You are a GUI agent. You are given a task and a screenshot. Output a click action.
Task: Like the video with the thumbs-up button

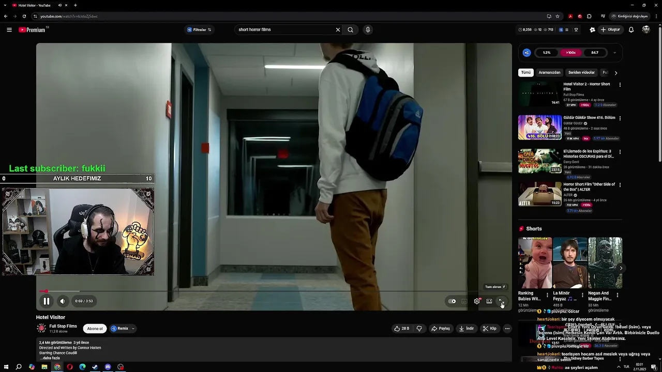click(402, 329)
